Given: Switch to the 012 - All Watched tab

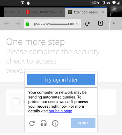Looking at the screenshot, I should [x=44, y=12].
